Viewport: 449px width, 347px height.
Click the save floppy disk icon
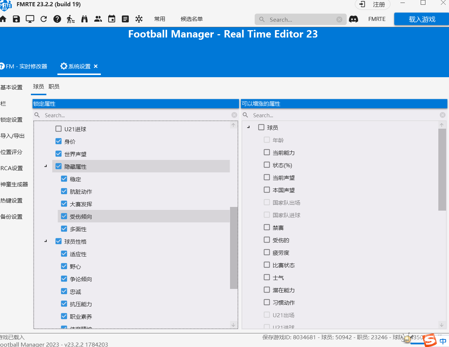16,19
